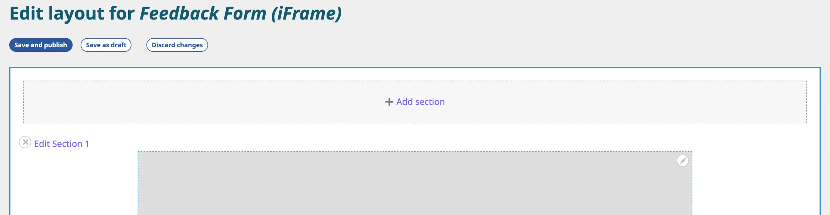This screenshot has width=830, height=215.
Task: Select the gray block placeholder in Section 1
Action: coord(415,184)
